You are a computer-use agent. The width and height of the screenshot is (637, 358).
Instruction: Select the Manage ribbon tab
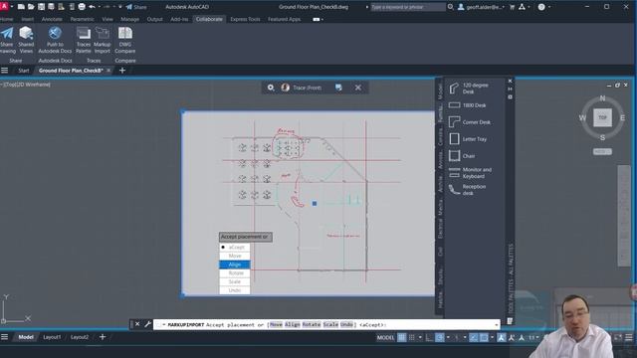point(129,19)
